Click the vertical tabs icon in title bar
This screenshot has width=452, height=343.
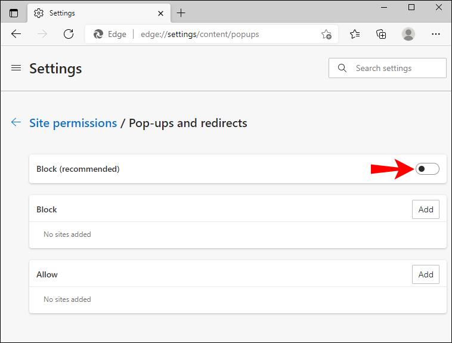coord(14,13)
